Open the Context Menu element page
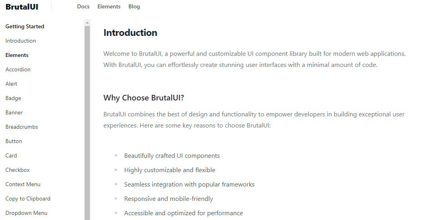Viewport: 431px width, 220px height. pyautogui.click(x=23, y=184)
